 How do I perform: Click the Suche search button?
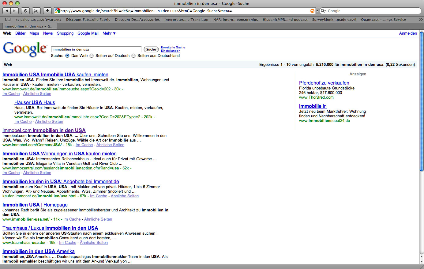[x=151, y=49]
